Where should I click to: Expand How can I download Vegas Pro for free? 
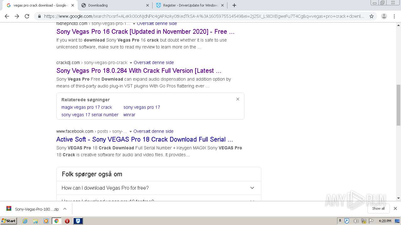pyautogui.click(x=159, y=188)
